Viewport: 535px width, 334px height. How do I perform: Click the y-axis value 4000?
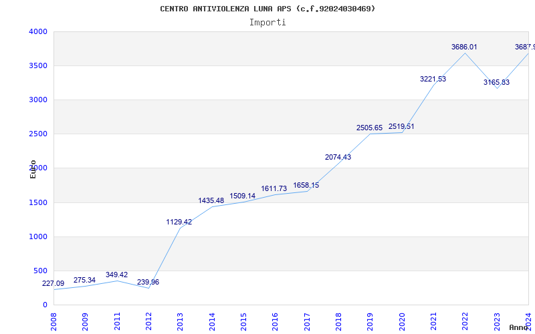pyautogui.click(x=38, y=31)
